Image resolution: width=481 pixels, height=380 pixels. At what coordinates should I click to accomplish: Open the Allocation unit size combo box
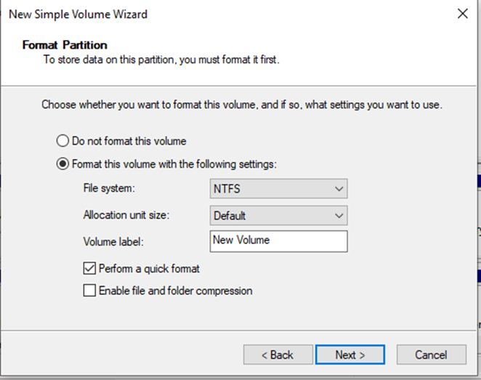[x=278, y=216]
